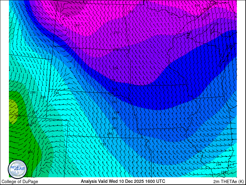Click the 304 contour label

29,125
